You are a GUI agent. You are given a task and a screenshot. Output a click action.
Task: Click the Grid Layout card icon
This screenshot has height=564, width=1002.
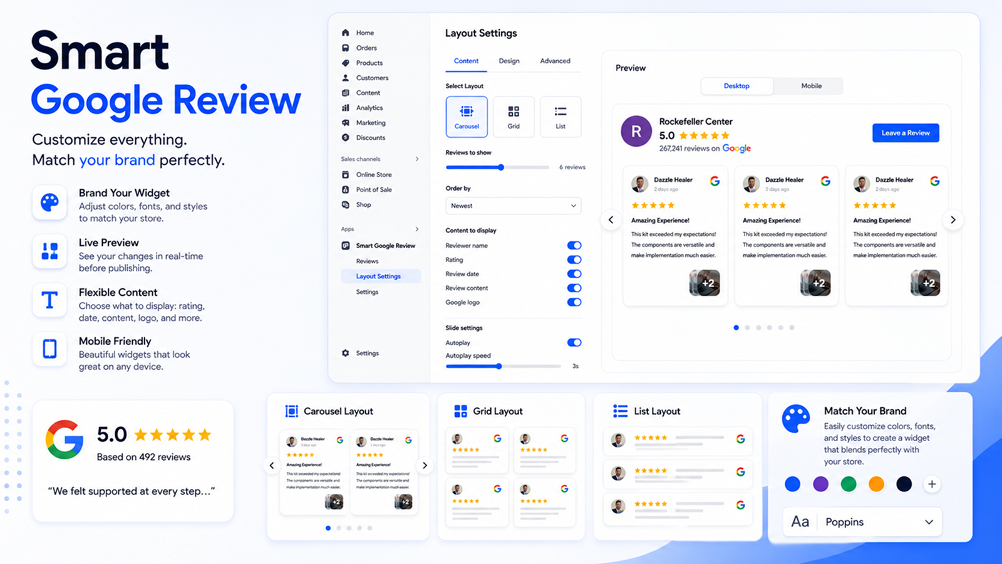pyautogui.click(x=460, y=411)
